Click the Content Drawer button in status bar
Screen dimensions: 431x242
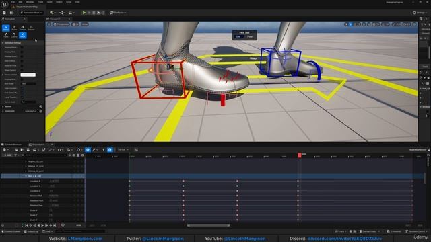tap(11, 231)
